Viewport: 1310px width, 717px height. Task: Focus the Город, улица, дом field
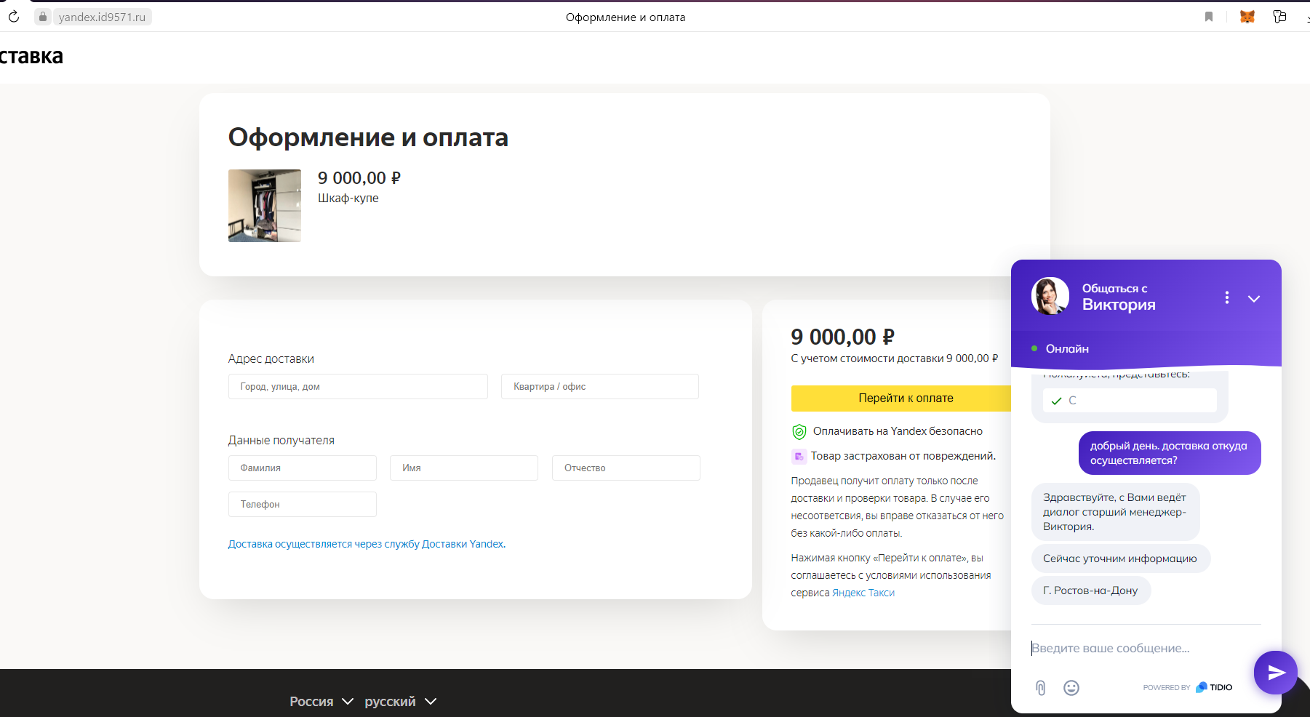[358, 386]
